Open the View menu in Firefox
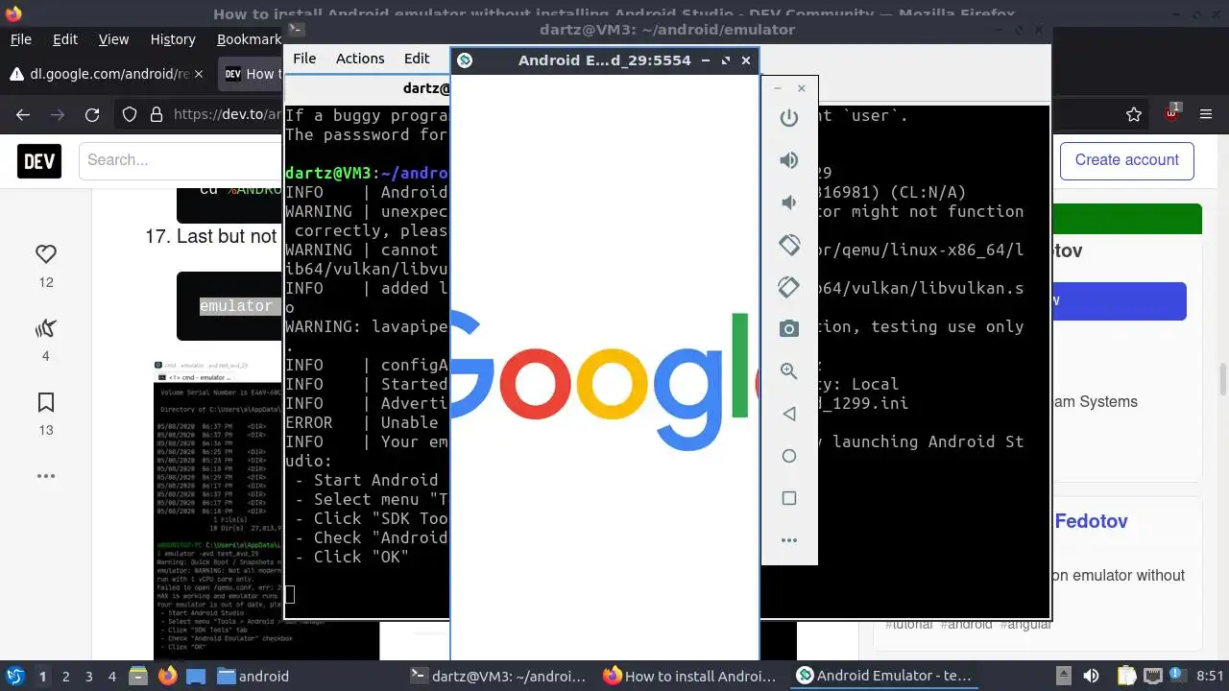The image size is (1229, 691). coord(113,39)
